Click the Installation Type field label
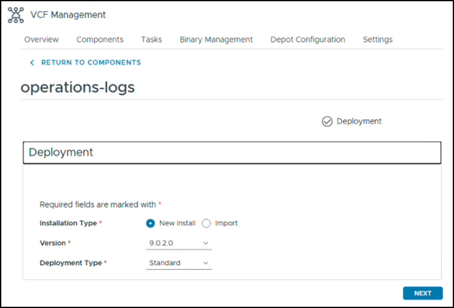 pyautogui.click(x=68, y=223)
